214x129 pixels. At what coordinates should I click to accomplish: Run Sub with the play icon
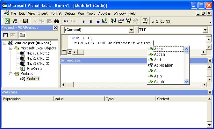84,22
